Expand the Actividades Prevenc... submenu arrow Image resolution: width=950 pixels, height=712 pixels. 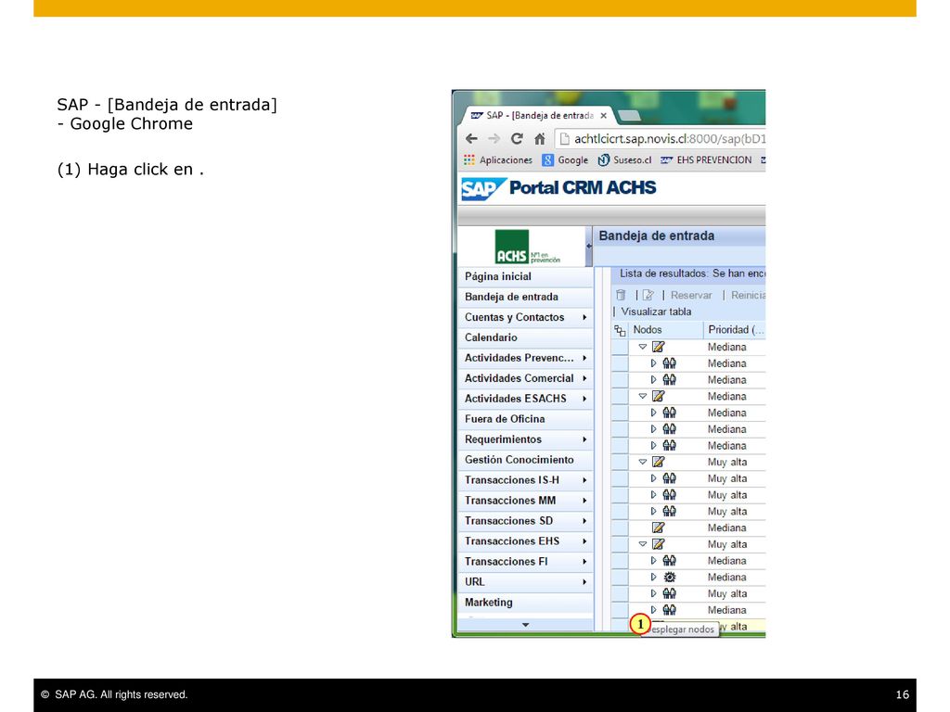click(584, 358)
